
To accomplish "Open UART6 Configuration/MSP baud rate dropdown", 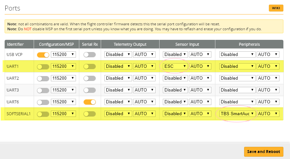I will point(63,102).
